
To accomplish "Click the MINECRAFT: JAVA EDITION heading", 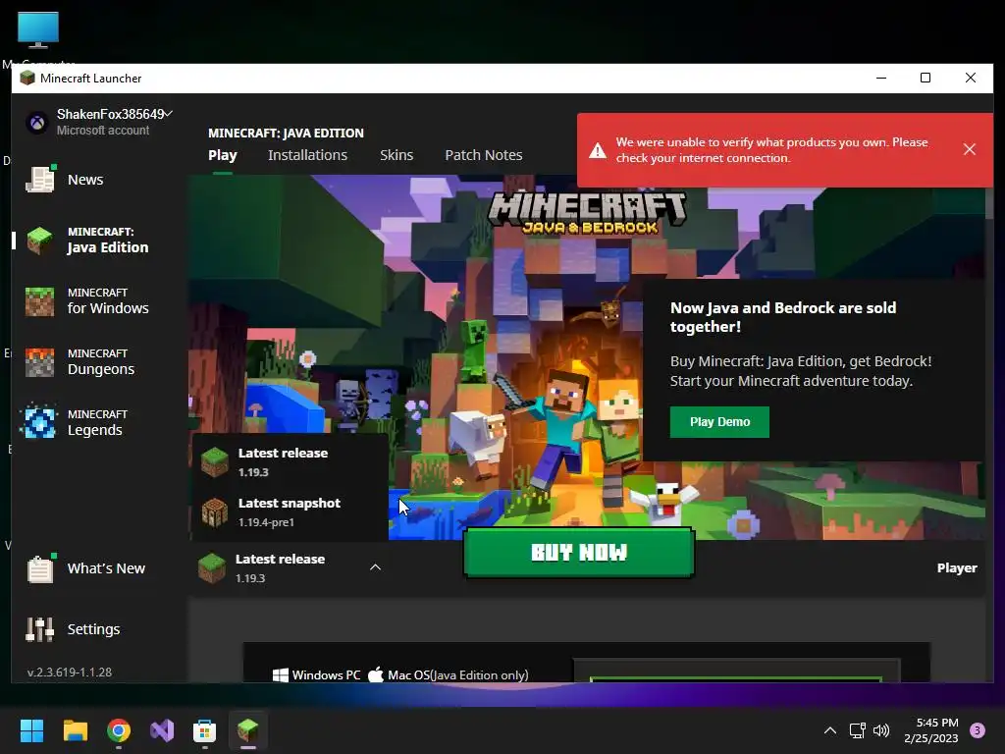I will 286,133.
